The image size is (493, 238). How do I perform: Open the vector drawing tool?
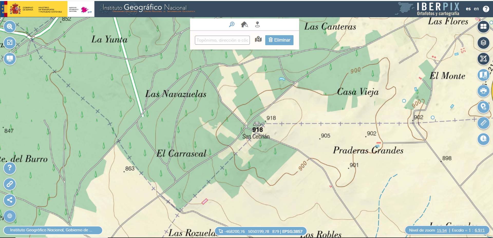(x=483, y=59)
